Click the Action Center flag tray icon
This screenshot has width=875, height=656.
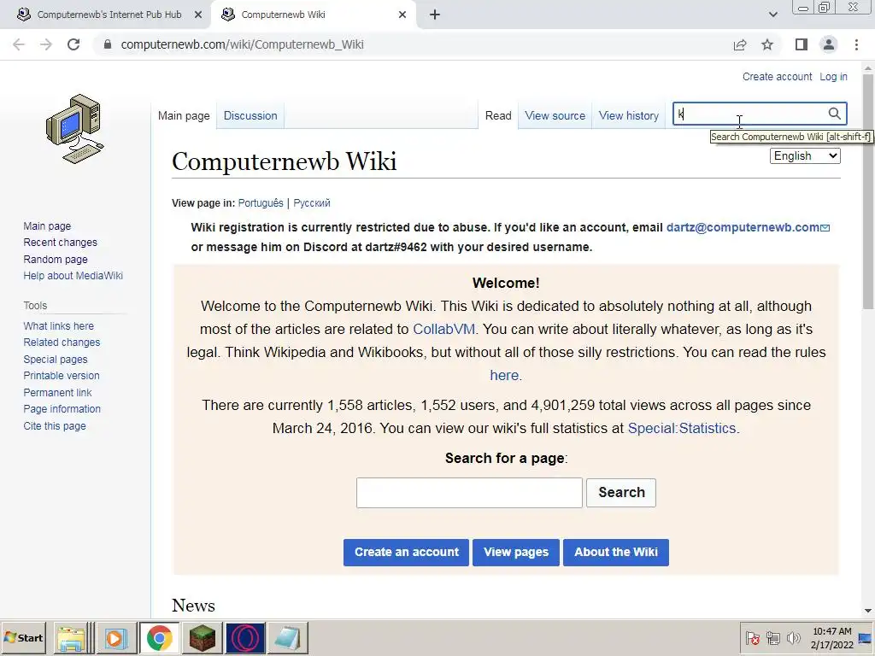point(752,638)
